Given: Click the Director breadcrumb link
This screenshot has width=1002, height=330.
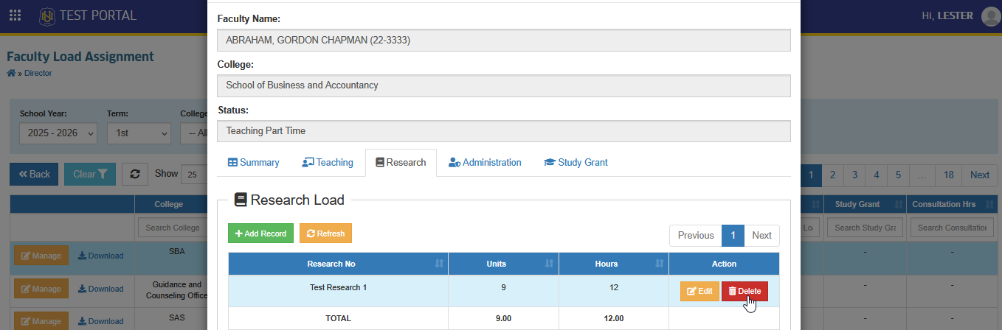Looking at the screenshot, I should (38, 73).
